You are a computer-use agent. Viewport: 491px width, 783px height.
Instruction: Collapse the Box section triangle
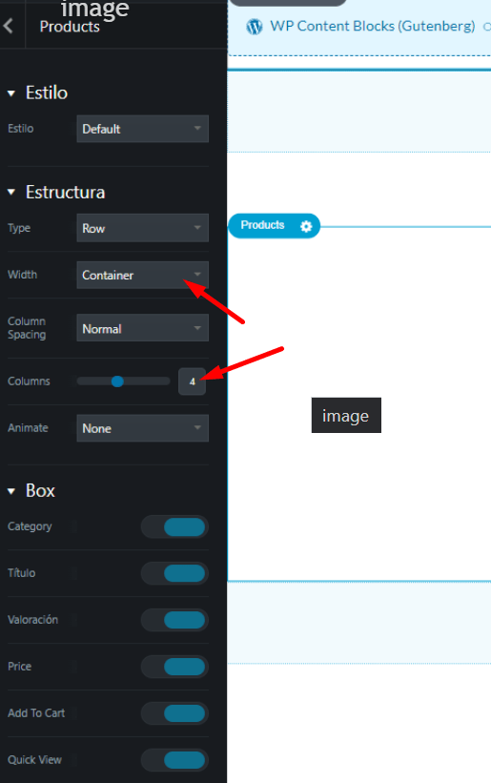[x=11, y=491]
